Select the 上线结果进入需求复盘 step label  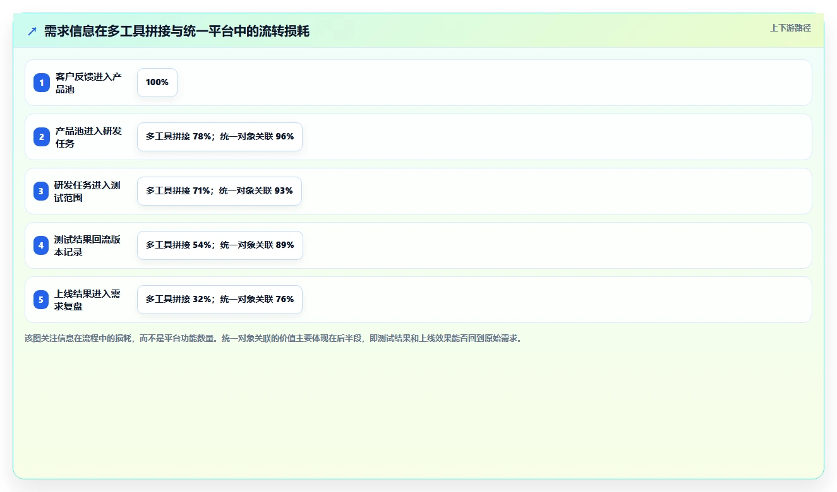tap(88, 300)
